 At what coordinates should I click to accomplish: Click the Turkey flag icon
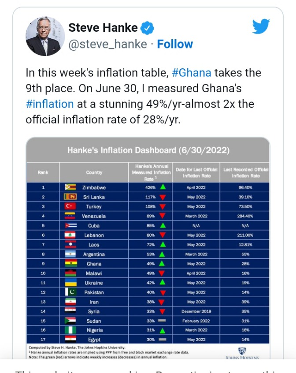tap(70, 206)
